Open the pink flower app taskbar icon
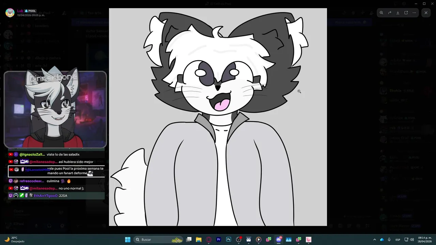The height and width of the screenshot is (245, 436). click(309, 240)
